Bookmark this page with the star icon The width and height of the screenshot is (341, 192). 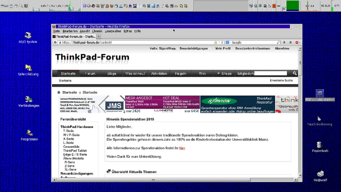pyautogui.click(x=216, y=42)
